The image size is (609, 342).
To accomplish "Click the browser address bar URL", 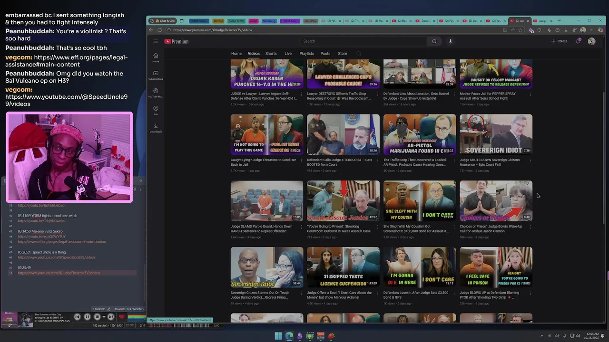I will 213,30.
